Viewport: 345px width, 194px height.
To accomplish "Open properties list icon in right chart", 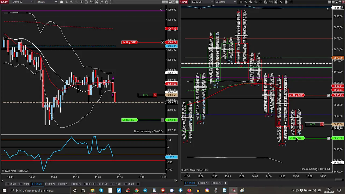I will point(291,2).
